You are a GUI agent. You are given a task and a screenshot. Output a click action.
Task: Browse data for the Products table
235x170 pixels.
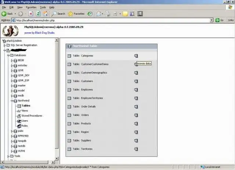click(136, 123)
